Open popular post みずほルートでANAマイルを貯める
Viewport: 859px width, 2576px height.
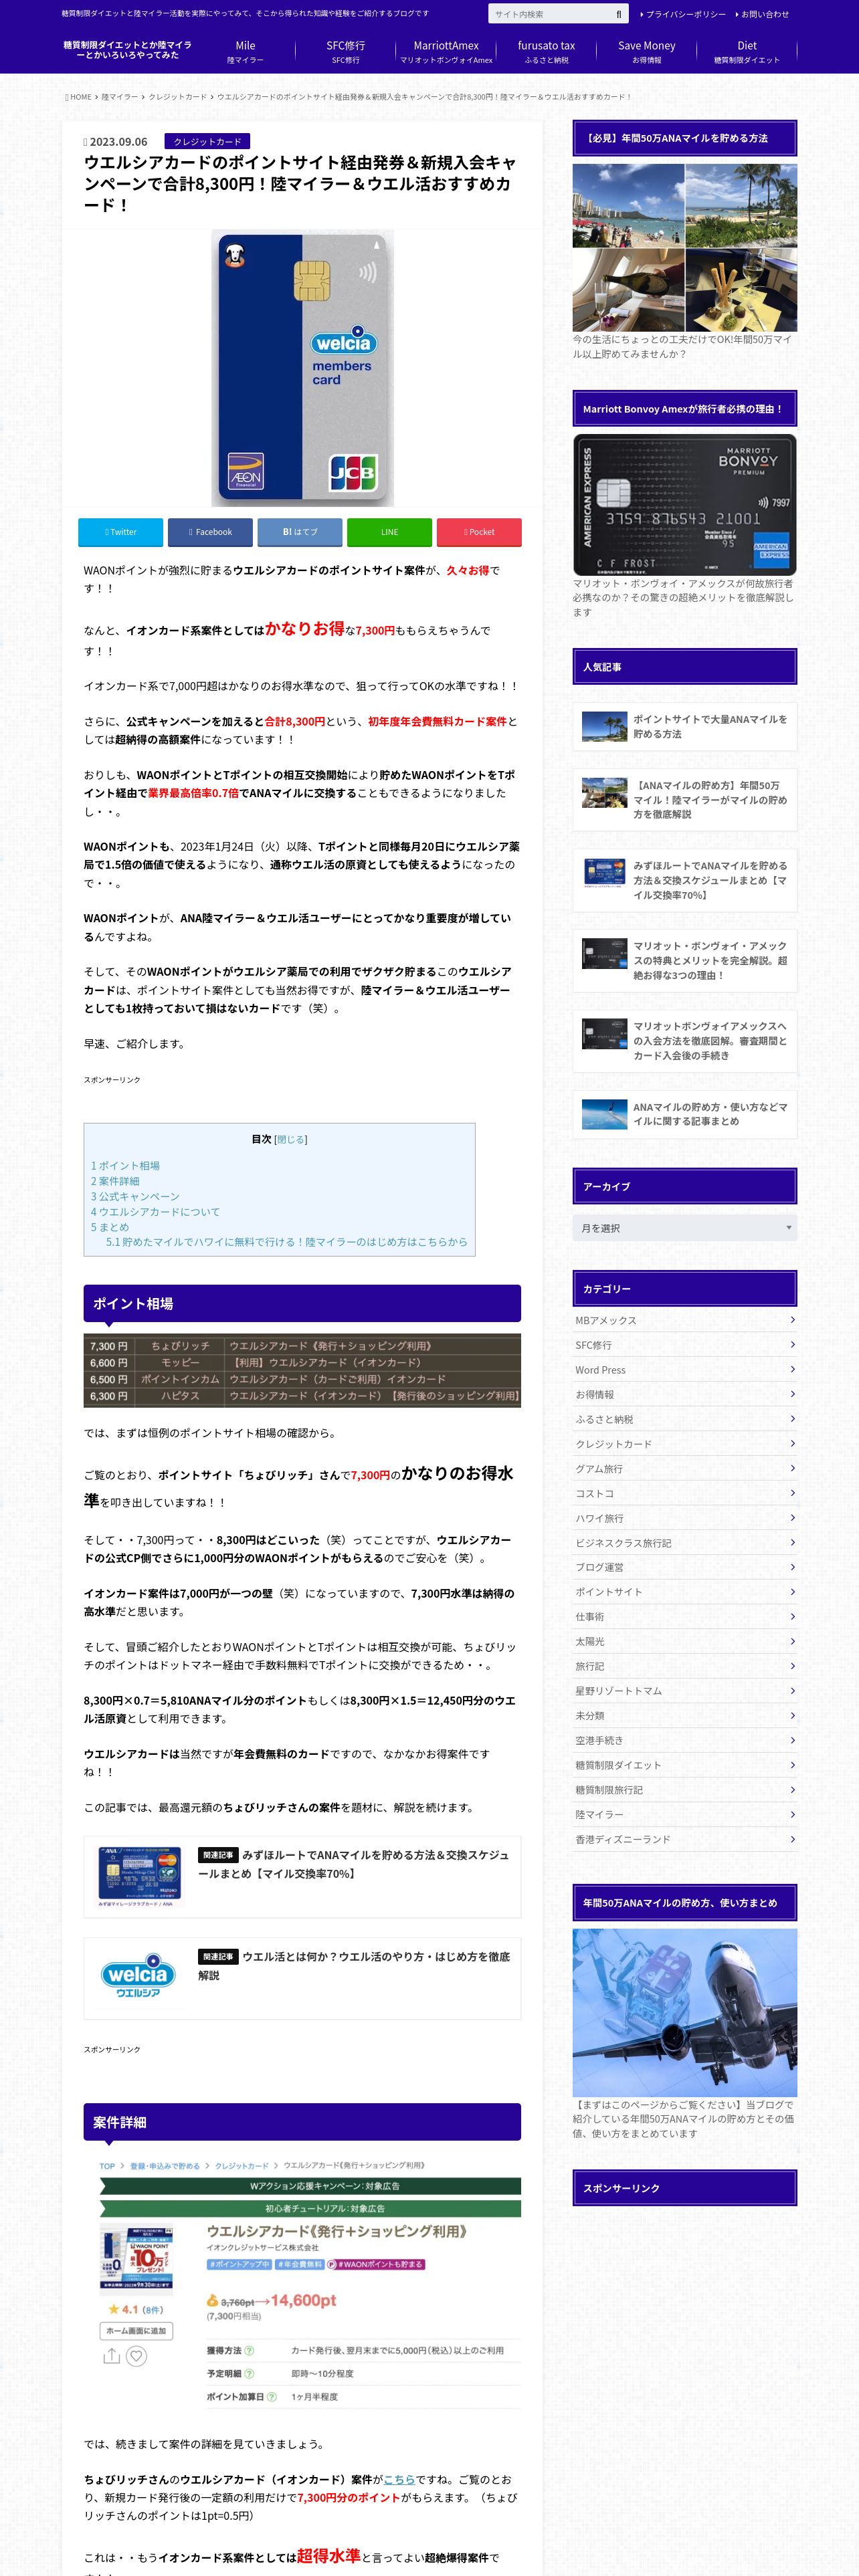point(684,880)
